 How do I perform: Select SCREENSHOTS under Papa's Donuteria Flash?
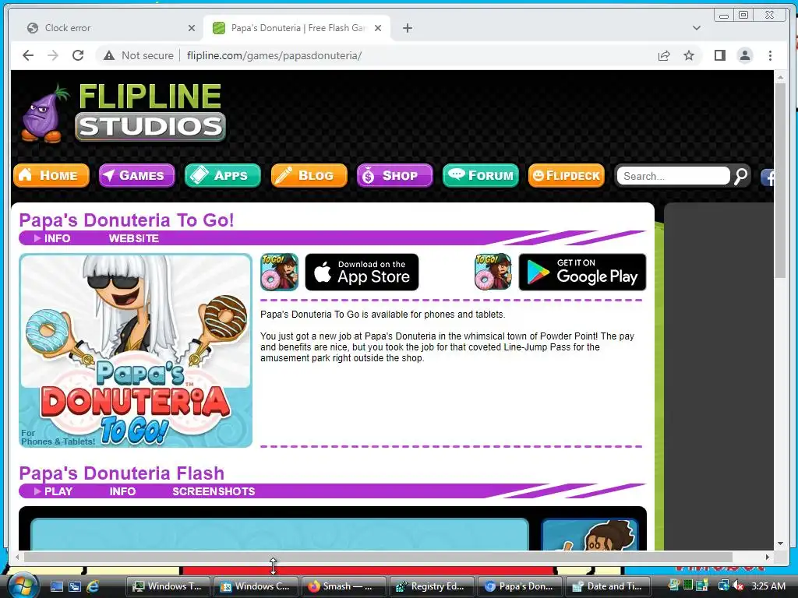point(214,491)
